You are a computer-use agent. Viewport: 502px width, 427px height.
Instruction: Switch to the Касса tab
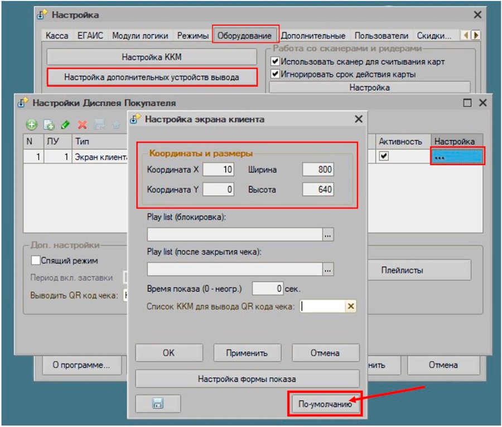(57, 36)
